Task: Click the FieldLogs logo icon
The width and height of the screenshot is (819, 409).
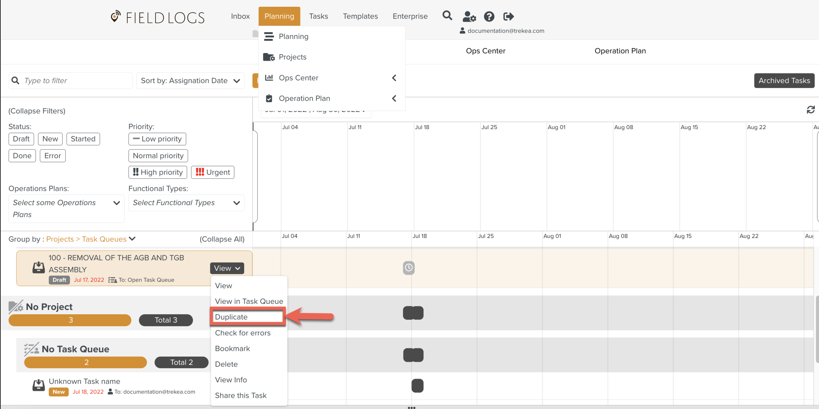Action: click(115, 16)
